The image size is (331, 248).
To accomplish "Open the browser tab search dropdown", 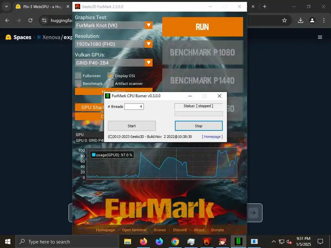I will click(x=6, y=6).
